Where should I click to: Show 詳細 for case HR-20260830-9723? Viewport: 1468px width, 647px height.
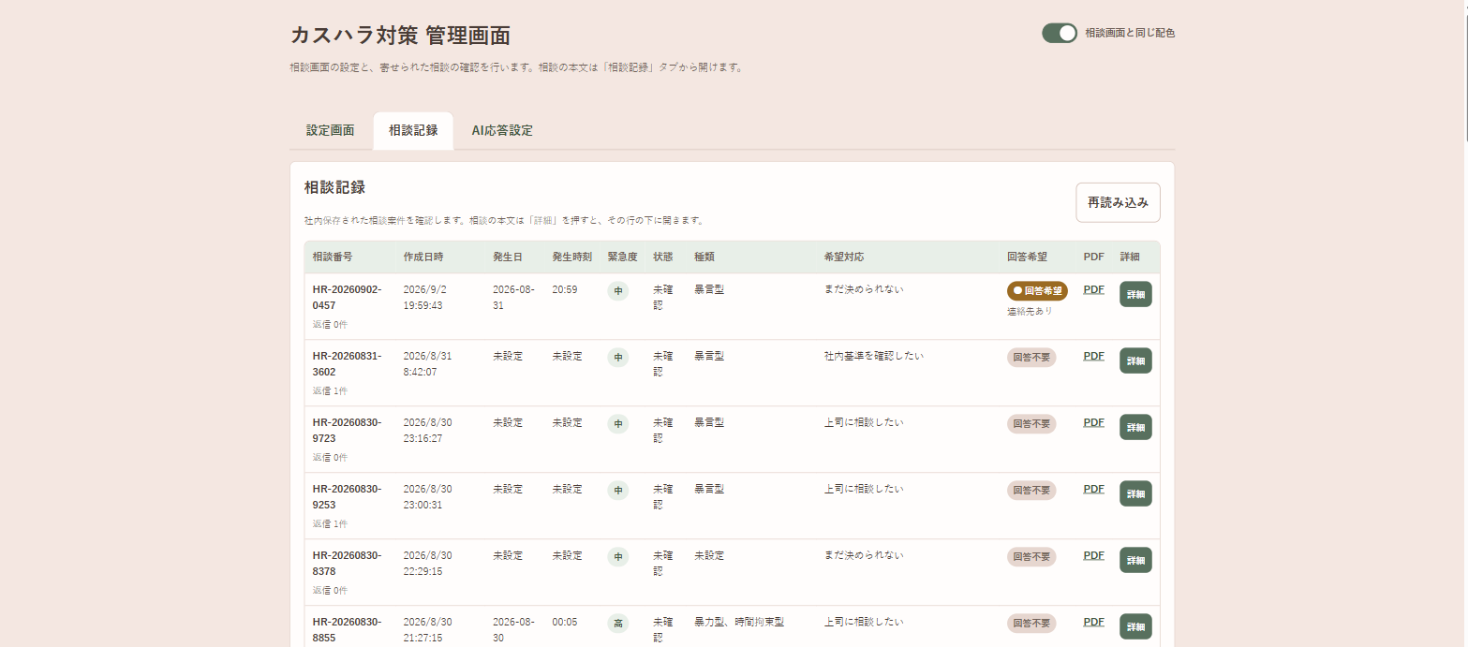[1135, 427]
